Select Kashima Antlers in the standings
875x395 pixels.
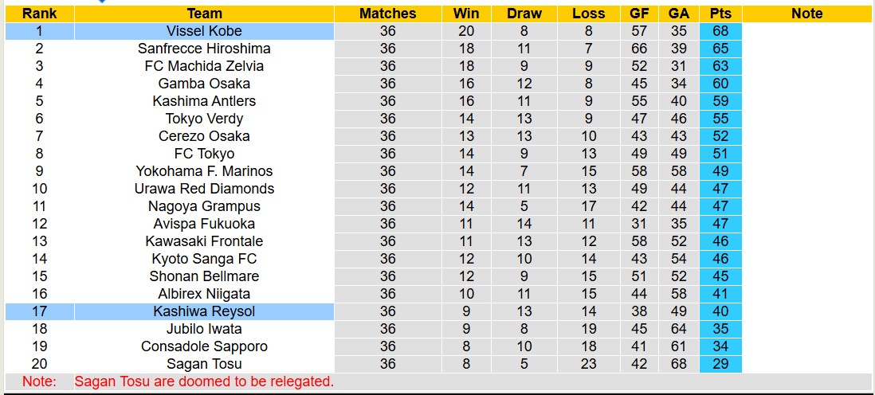click(204, 101)
